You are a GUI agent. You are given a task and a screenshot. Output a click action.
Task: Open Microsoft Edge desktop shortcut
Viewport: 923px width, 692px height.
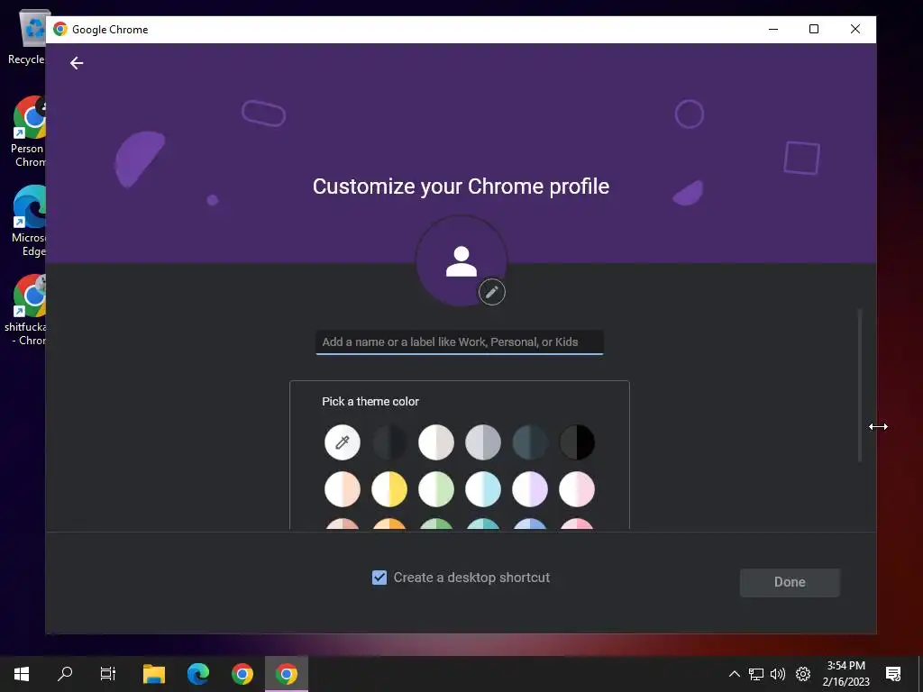28,222
